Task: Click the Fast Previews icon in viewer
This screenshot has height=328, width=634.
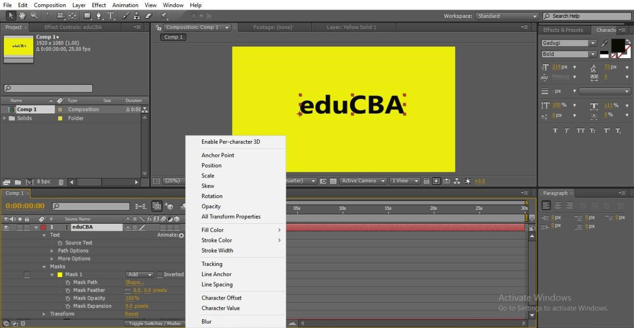Action: pos(436,181)
